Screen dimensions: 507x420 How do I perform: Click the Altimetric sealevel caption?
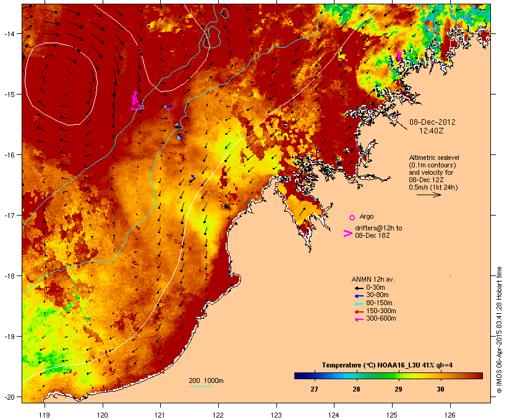[x=434, y=172]
